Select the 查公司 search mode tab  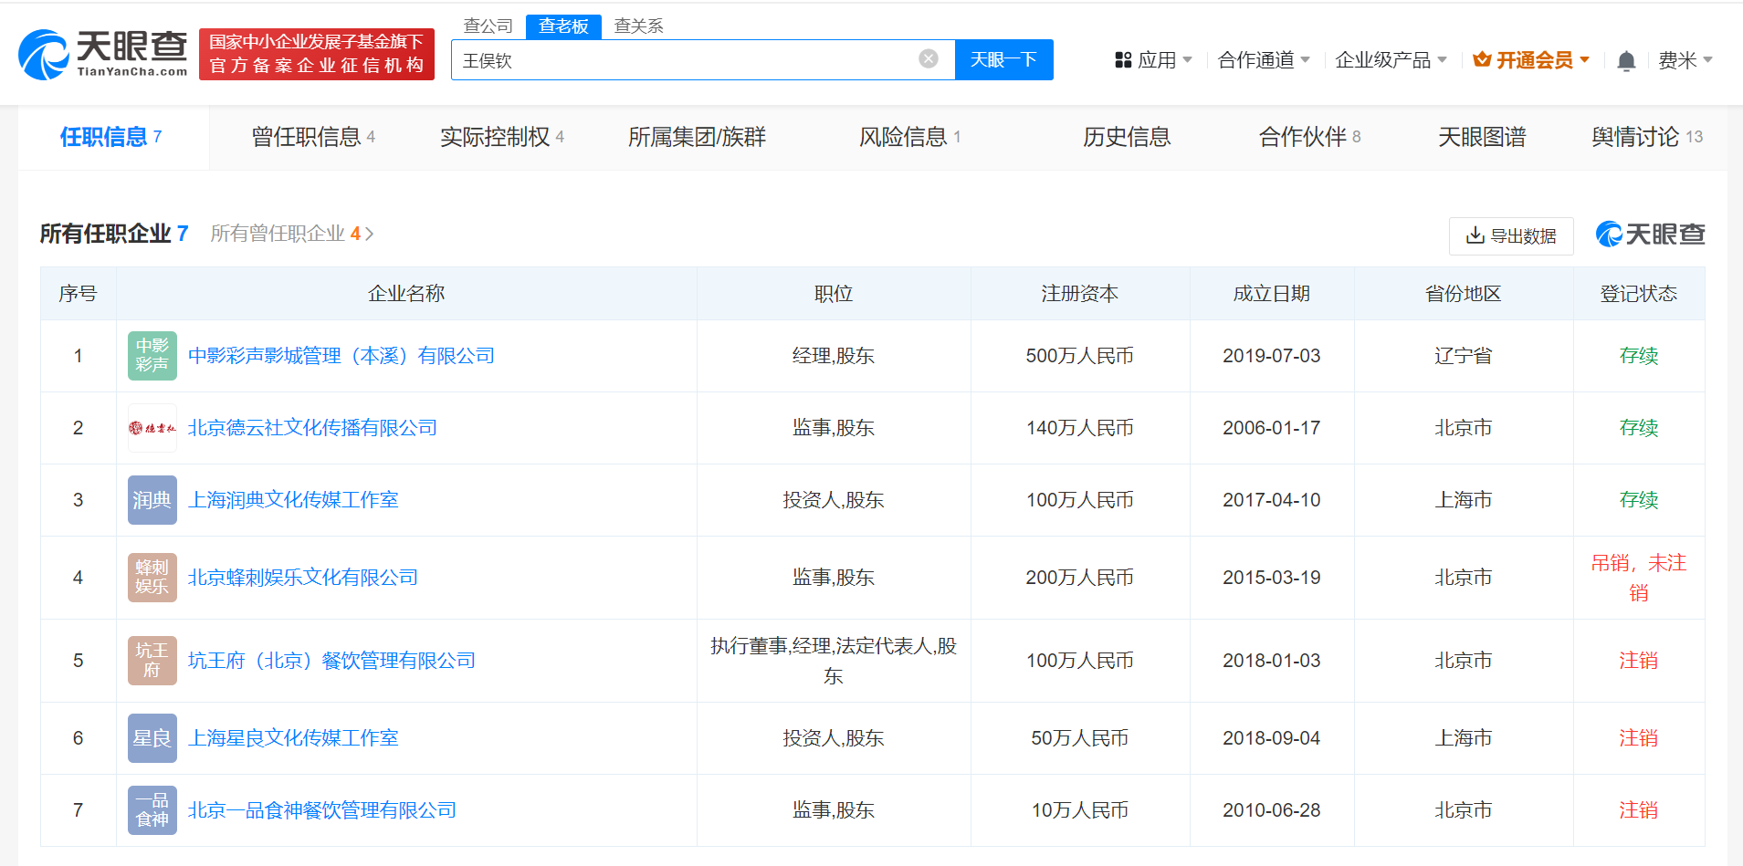(x=488, y=26)
